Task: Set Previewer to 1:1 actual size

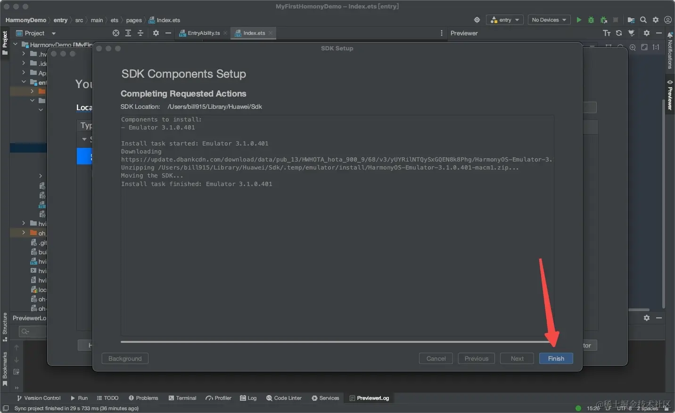Action: 656,47
